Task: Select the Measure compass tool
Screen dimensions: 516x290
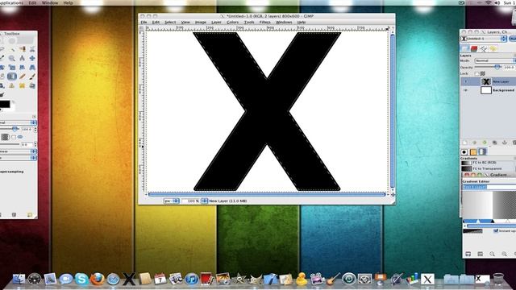Action: [22, 58]
